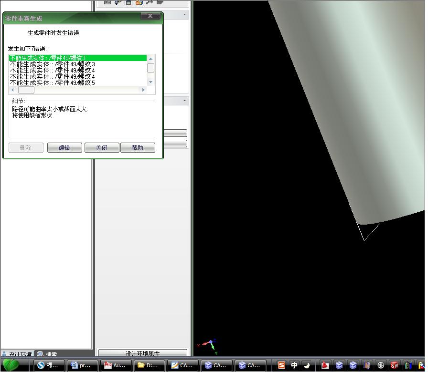Toggle the 中 Chinese input mode indicator
The image size is (428, 372).
tap(294, 365)
